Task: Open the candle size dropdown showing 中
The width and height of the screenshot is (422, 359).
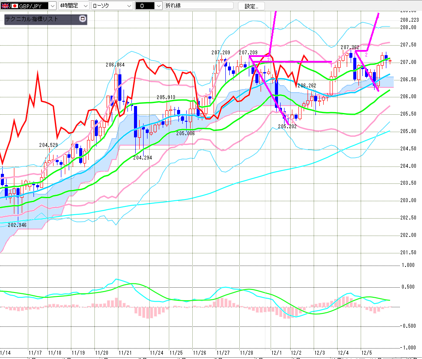Action: click(x=158, y=6)
